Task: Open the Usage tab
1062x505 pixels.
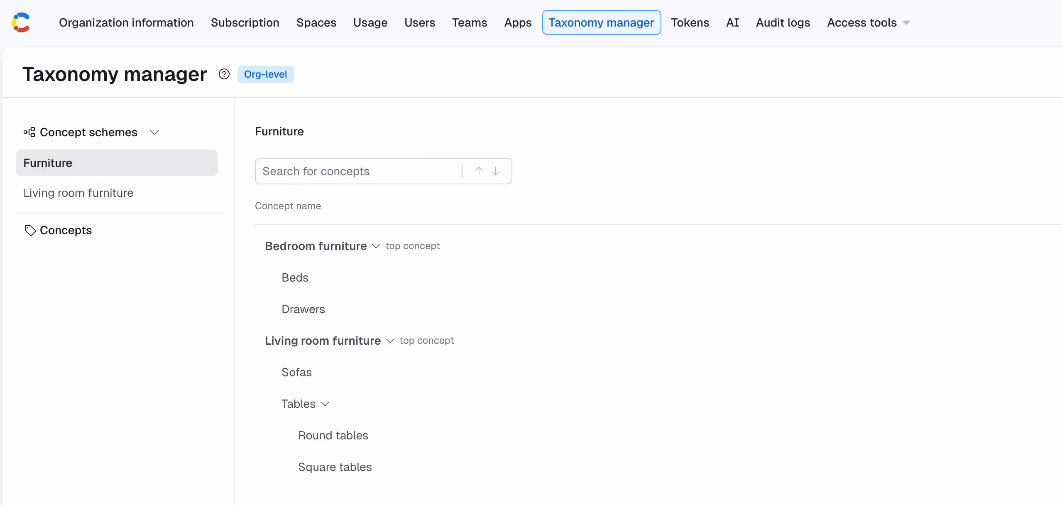Action: [370, 22]
